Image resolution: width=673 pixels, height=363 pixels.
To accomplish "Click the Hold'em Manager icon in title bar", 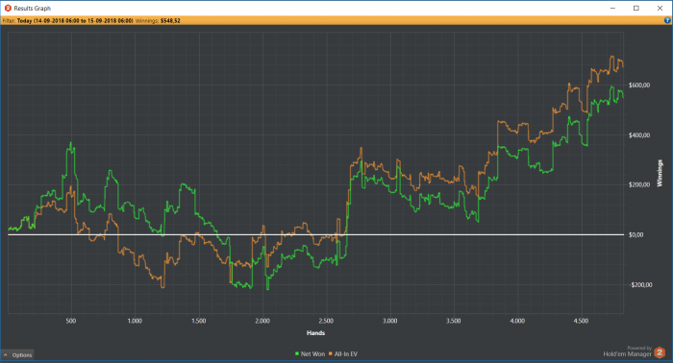I will point(8,8).
